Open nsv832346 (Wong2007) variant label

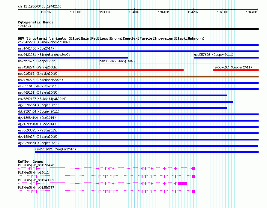point(117,61)
